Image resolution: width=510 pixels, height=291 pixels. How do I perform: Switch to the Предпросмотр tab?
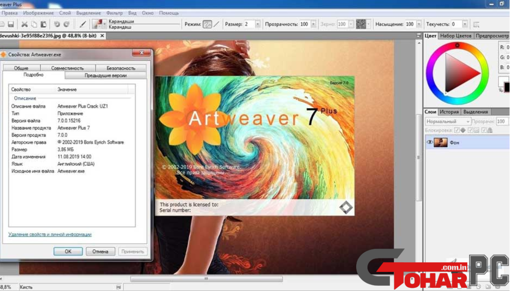point(492,36)
